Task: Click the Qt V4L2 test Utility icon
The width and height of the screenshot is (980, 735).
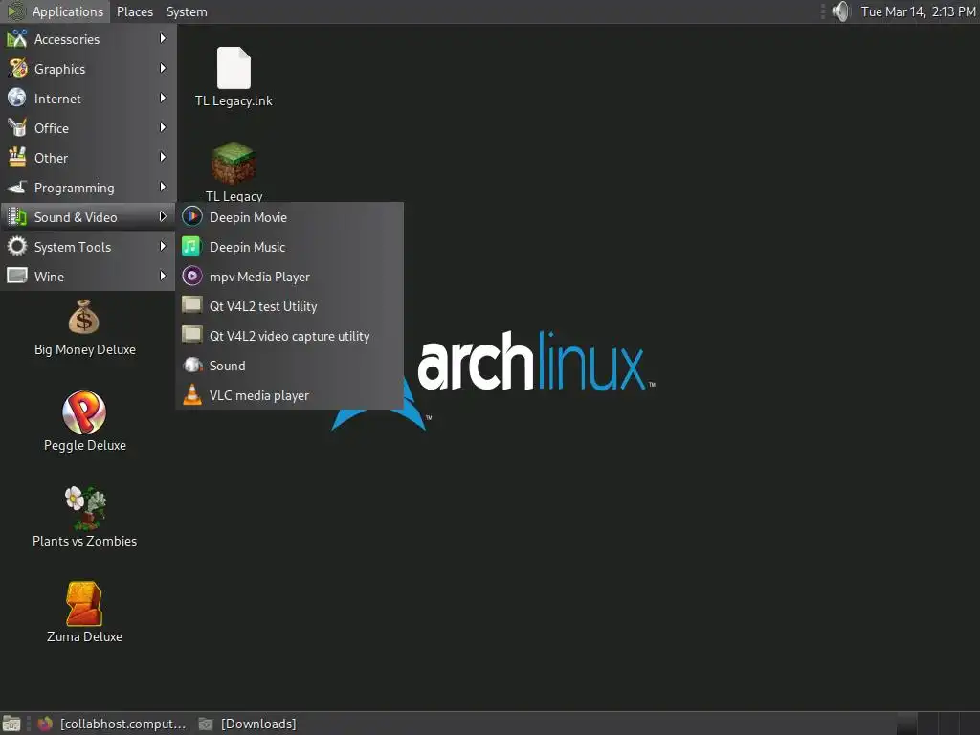Action: coord(191,305)
